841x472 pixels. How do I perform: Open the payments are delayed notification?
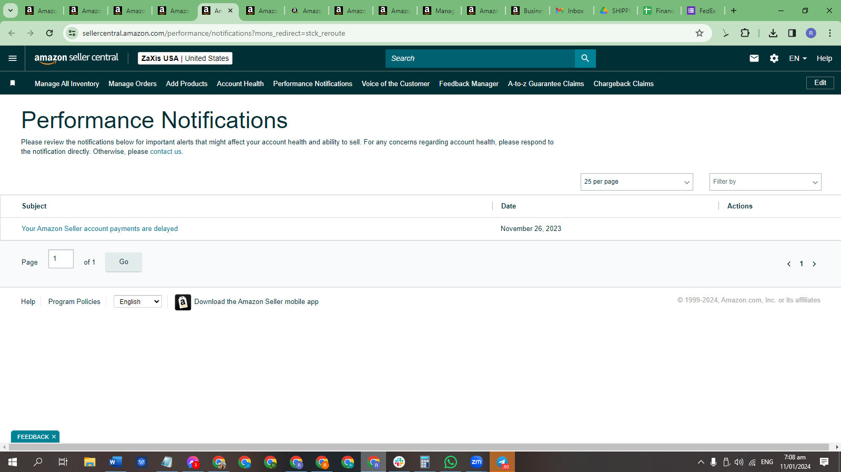[x=99, y=228]
